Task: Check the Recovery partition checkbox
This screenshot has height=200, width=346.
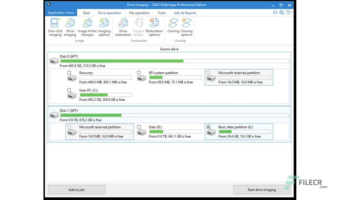Action: tap(69, 72)
